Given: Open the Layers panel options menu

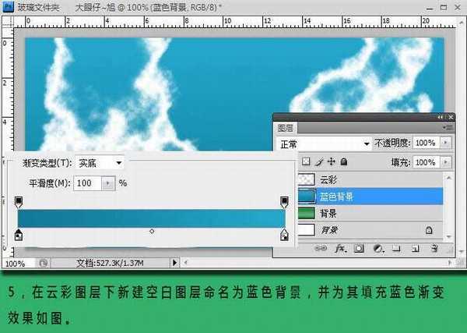Looking at the screenshot, I should pos(448,126).
